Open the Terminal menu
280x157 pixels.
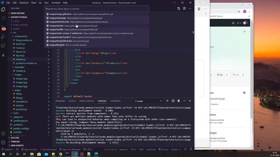[56, 3]
